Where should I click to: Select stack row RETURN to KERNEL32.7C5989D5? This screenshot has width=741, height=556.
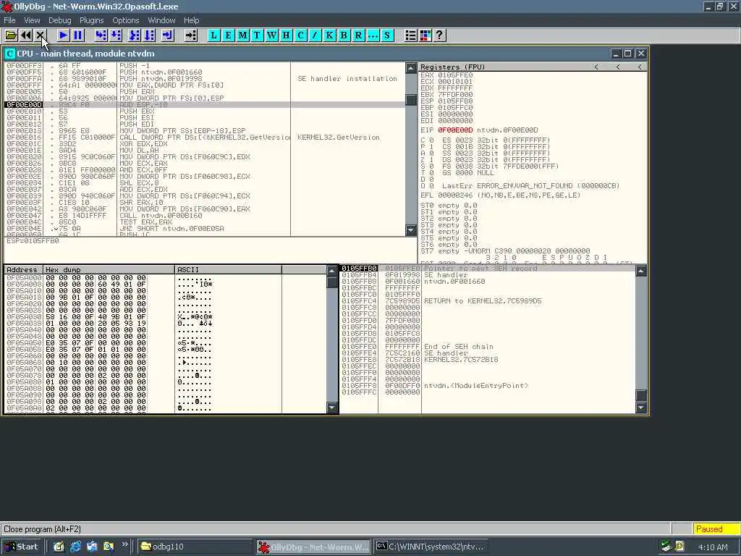(488, 300)
